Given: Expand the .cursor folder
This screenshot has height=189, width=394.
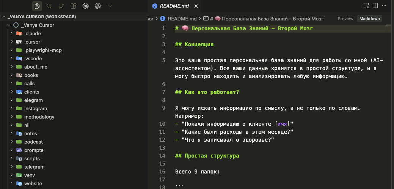Looking at the screenshot, I should tap(12, 42).
